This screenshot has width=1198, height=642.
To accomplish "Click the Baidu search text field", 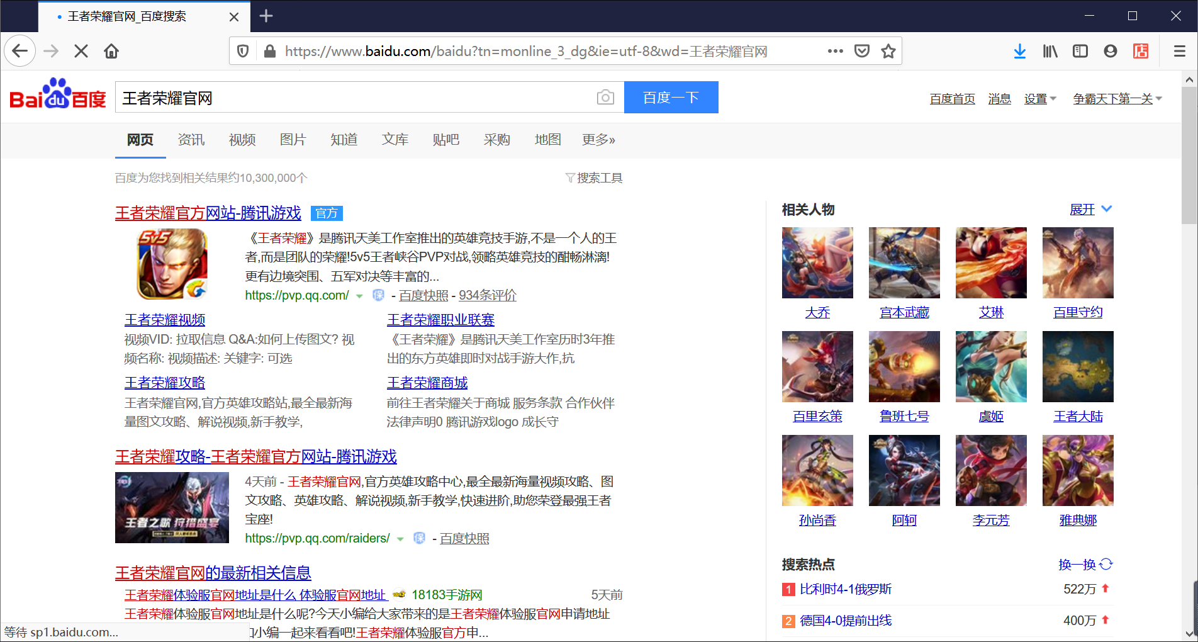I will tap(355, 97).
